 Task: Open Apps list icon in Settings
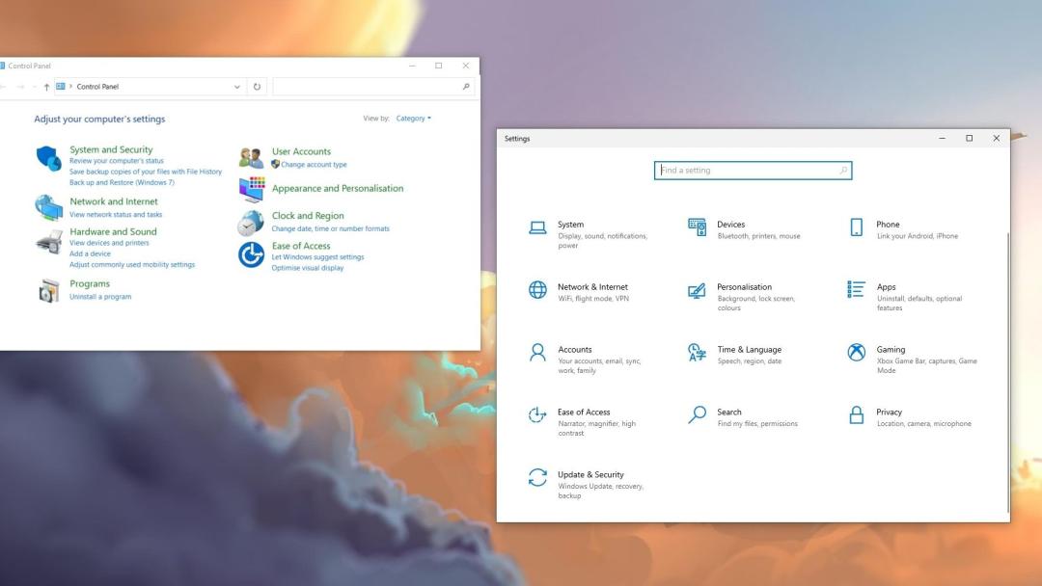pos(856,289)
